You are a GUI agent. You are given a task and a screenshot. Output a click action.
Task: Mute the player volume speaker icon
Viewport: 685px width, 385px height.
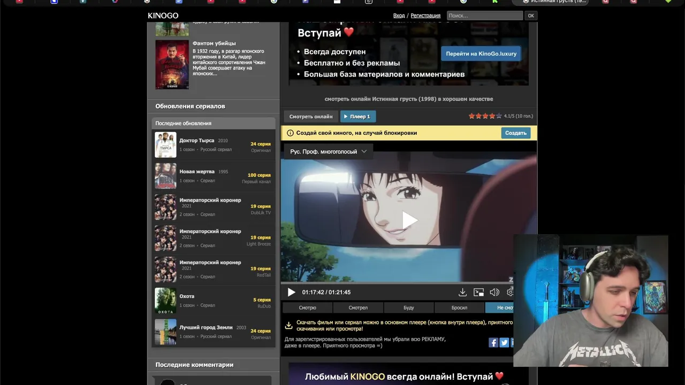pyautogui.click(x=494, y=292)
